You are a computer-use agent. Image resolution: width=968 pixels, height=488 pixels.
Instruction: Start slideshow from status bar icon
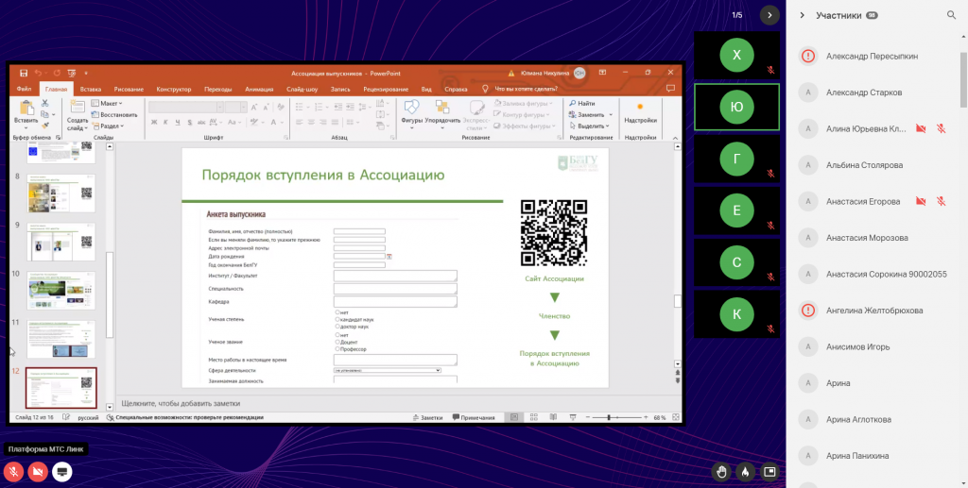coord(573,418)
